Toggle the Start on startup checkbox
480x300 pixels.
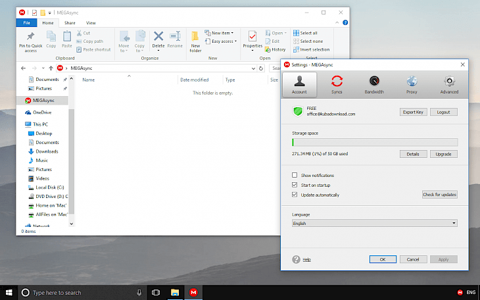[295, 185]
